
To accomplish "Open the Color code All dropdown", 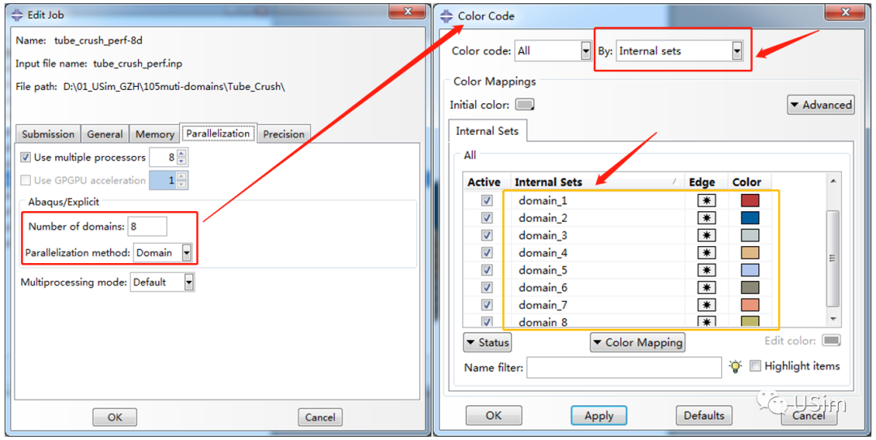I will 586,51.
